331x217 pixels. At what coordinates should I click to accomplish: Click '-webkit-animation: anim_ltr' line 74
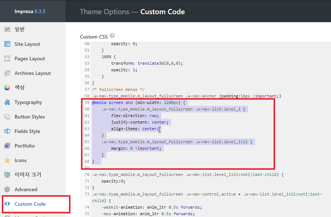[x=152, y=207]
